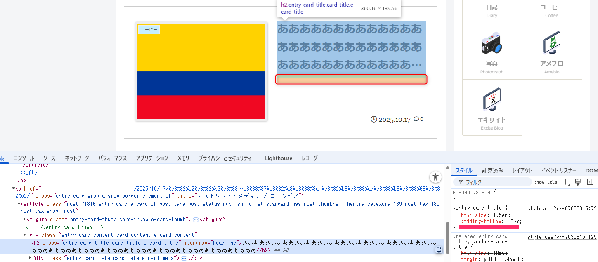This screenshot has height=262, width=598.
Task: Collapse the article element node
Action: tap(19, 204)
